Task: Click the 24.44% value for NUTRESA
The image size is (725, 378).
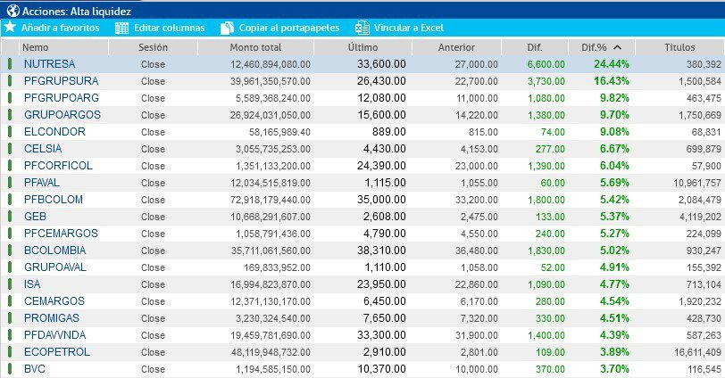Action: [612, 64]
